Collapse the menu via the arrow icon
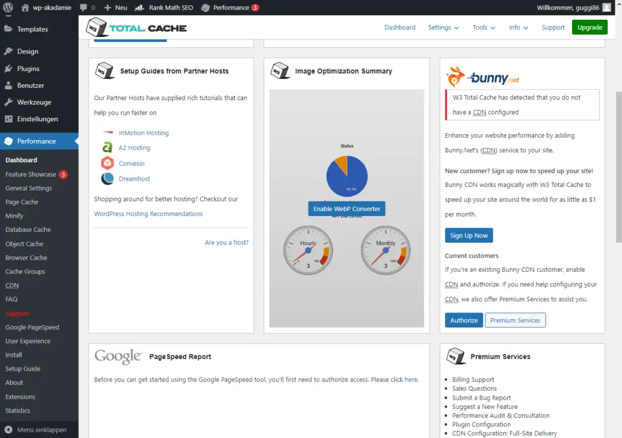The width and height of the screenshot is (622, 438). click(x=8, y=430)
